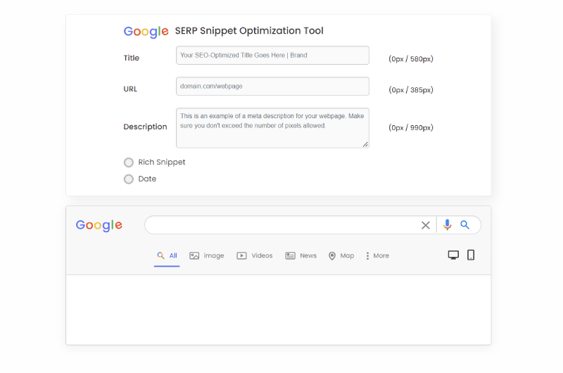The width and height of the screenshot is (563, 373).
Task: Select the All search tab
Action: [167, 255]
